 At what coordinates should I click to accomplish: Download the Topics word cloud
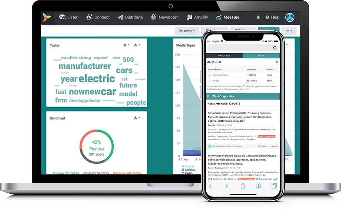click(135, 45)
